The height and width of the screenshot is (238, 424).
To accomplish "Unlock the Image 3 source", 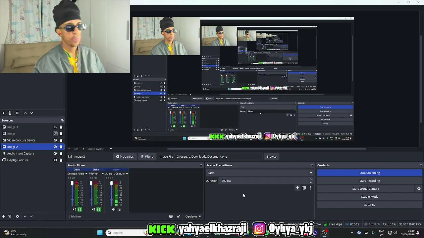I will pos(61,127).
